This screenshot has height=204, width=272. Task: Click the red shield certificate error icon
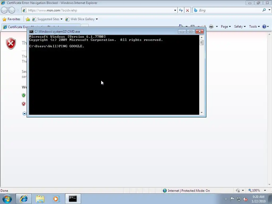(x=11, y=43)
